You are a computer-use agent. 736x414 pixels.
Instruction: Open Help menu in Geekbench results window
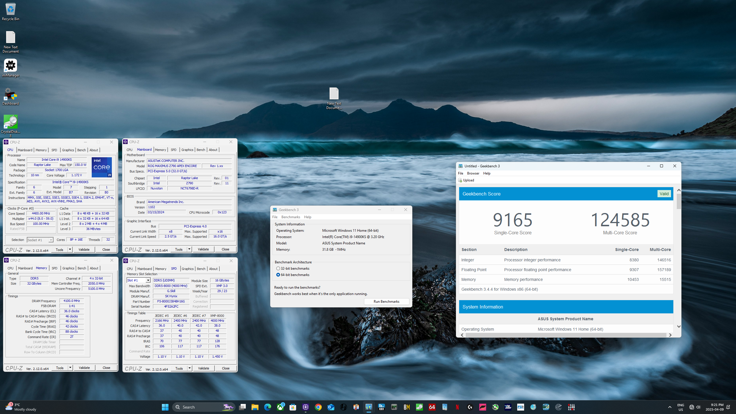pyautogui.click(x=487, y=173)
